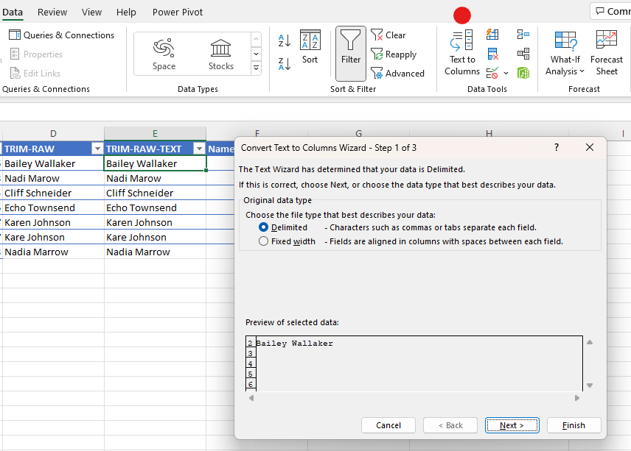631x451 pixels.
Task: Click preview scroll down arrow
Action: pyautogui.click(x=590, y=385)
